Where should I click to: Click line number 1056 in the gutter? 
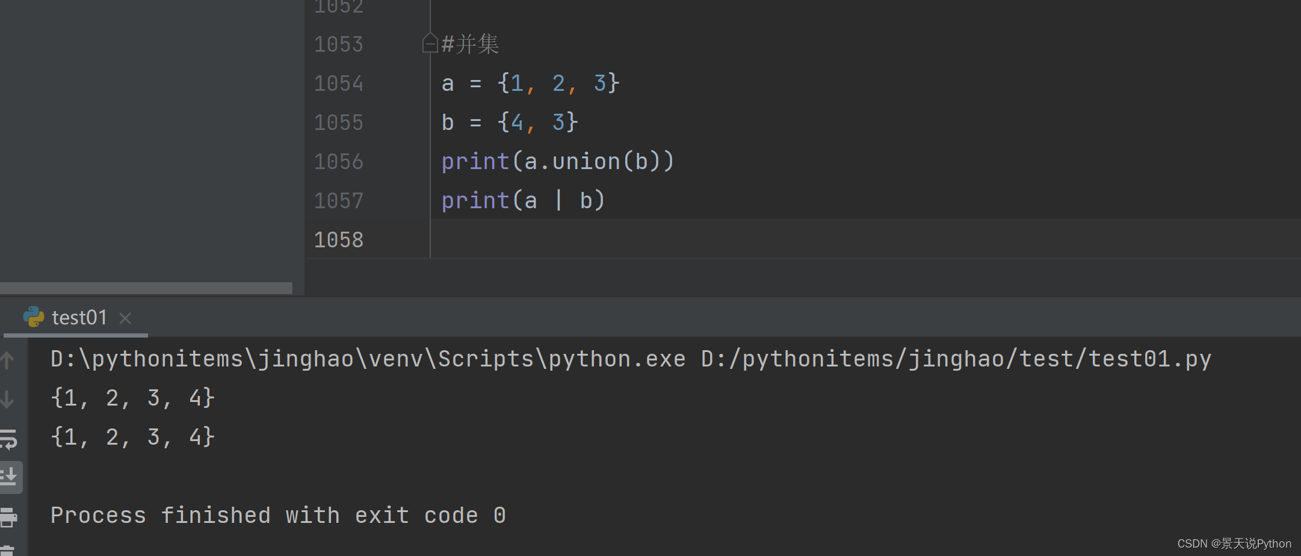(339, 161)
